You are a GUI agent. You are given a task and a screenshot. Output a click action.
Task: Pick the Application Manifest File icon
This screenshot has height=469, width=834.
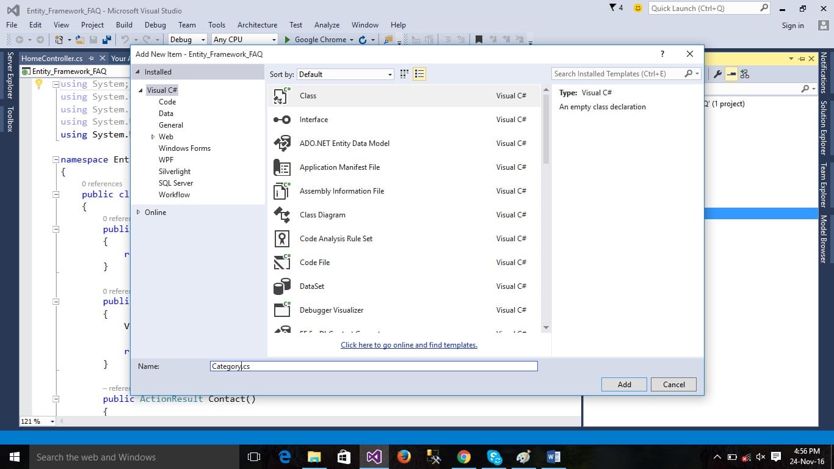[x=282, y=167]
